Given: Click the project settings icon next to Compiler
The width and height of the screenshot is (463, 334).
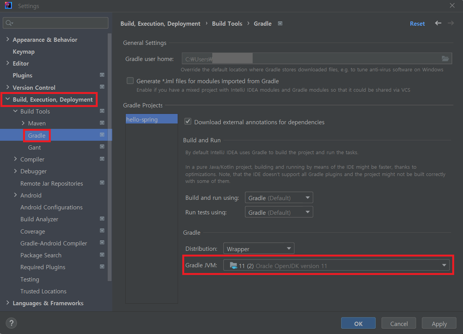Looking at the screenshot, I should [102, 159].
